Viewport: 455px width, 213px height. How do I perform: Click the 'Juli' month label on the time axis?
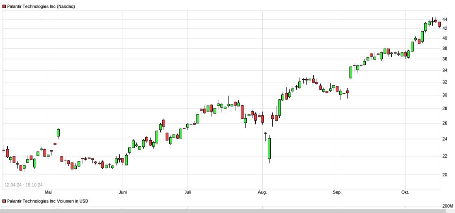point(188,192)
